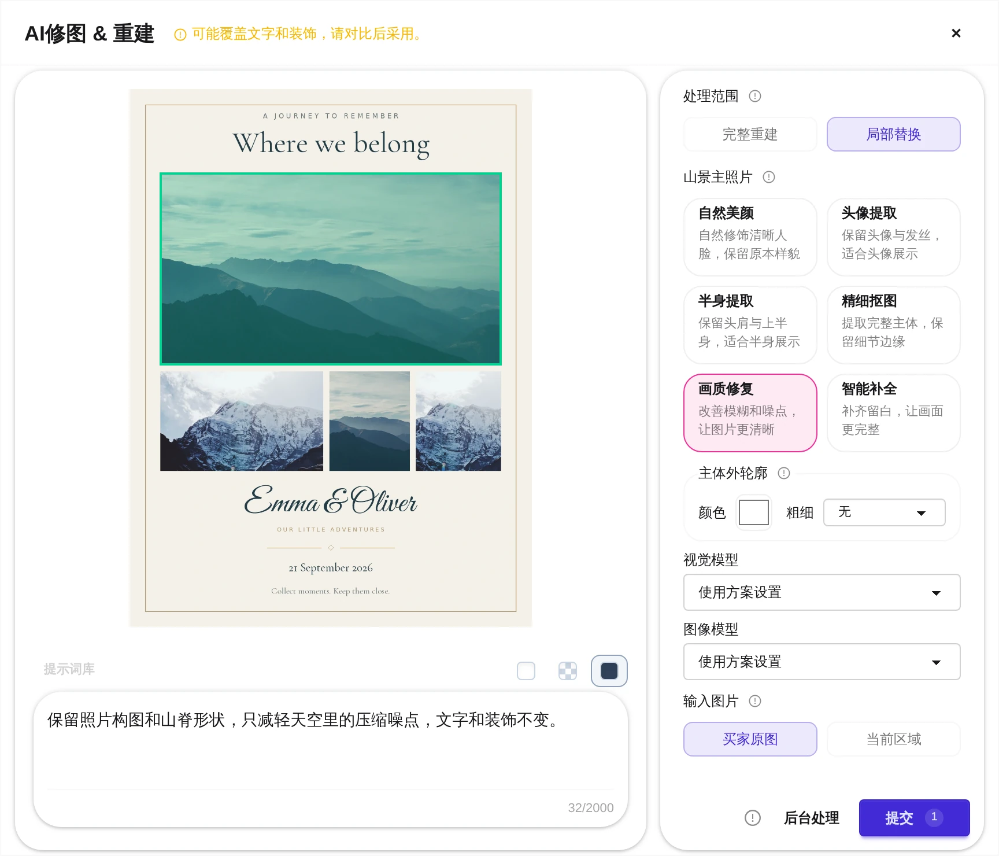
Task: Open the 提示词库 prompt library
Action: click(x=69, y=669)
